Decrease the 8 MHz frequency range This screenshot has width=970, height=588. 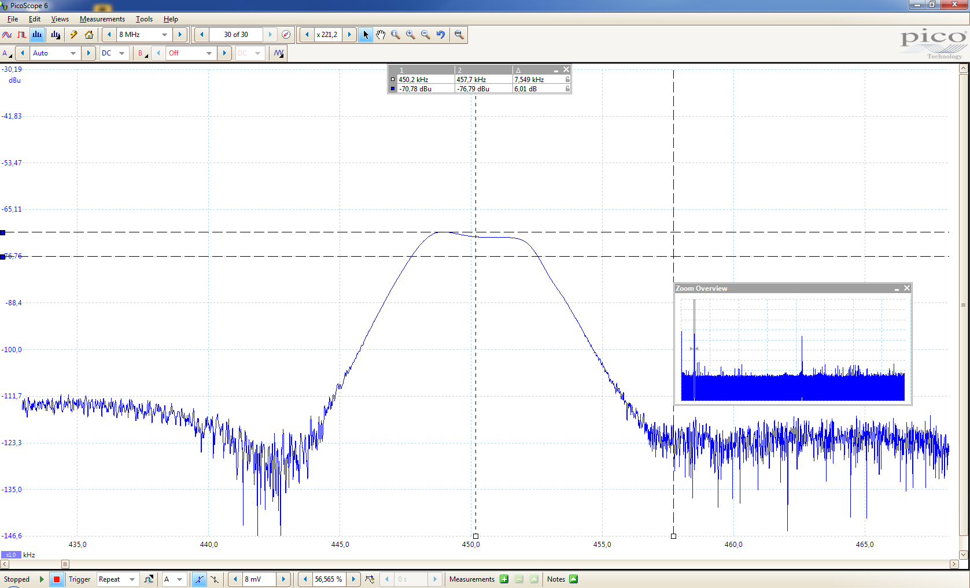109,35
